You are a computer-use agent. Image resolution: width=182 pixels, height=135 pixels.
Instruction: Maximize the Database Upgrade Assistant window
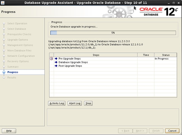click(174, 3)
